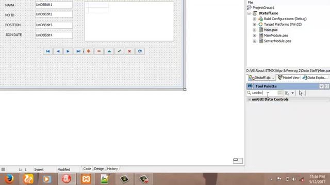330x185 pixels.
Task: Expand the uniGUI Data Controls category
Action: click(249, 99)
